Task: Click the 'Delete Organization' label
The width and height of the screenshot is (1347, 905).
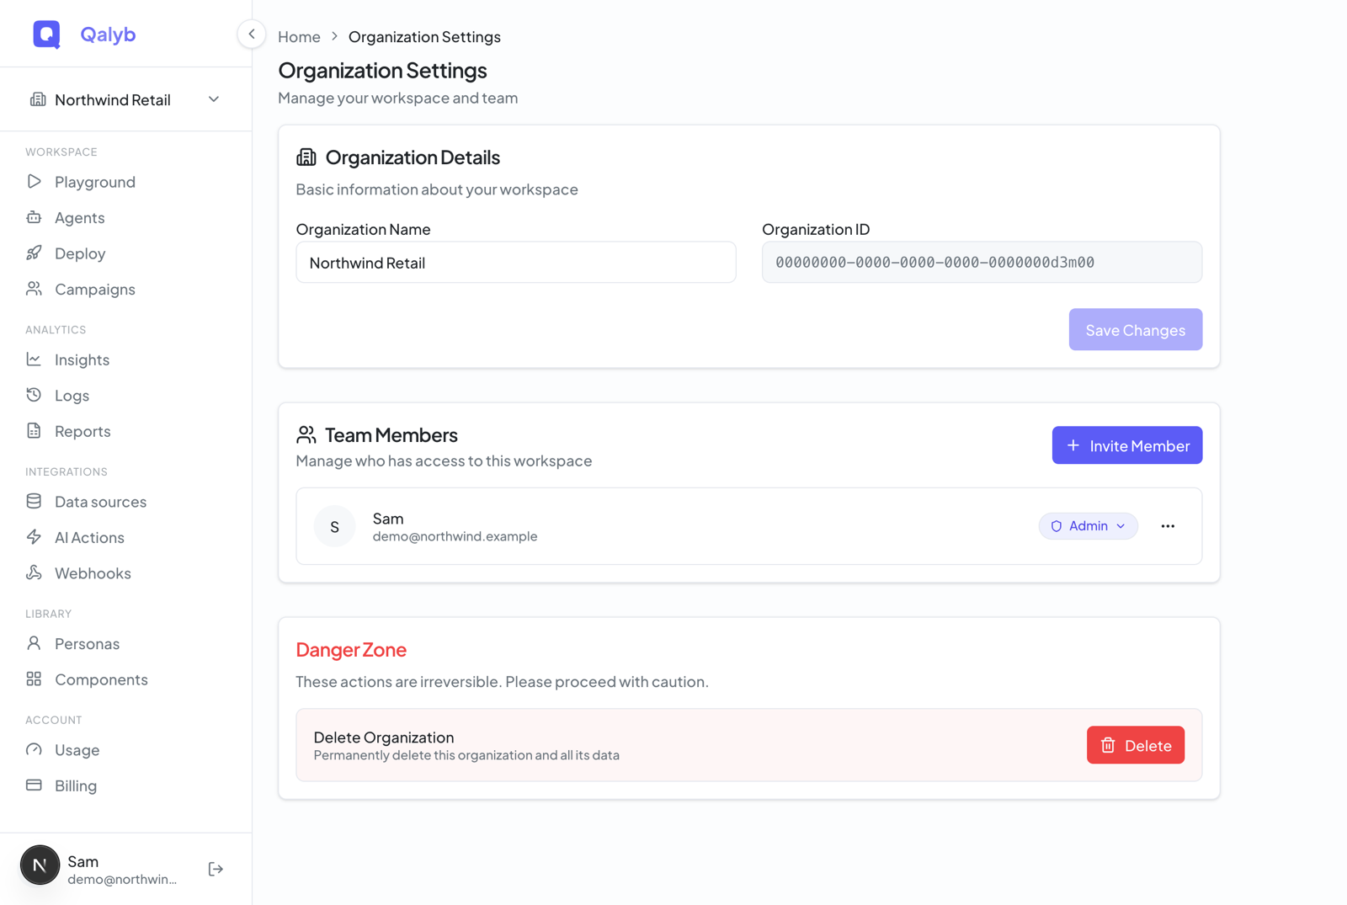Action: point(384,737)
